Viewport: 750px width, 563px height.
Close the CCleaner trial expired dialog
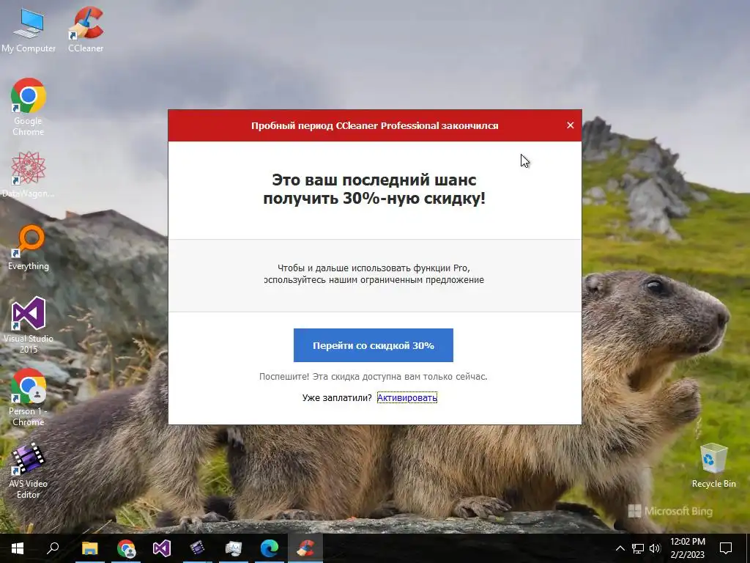570,125
